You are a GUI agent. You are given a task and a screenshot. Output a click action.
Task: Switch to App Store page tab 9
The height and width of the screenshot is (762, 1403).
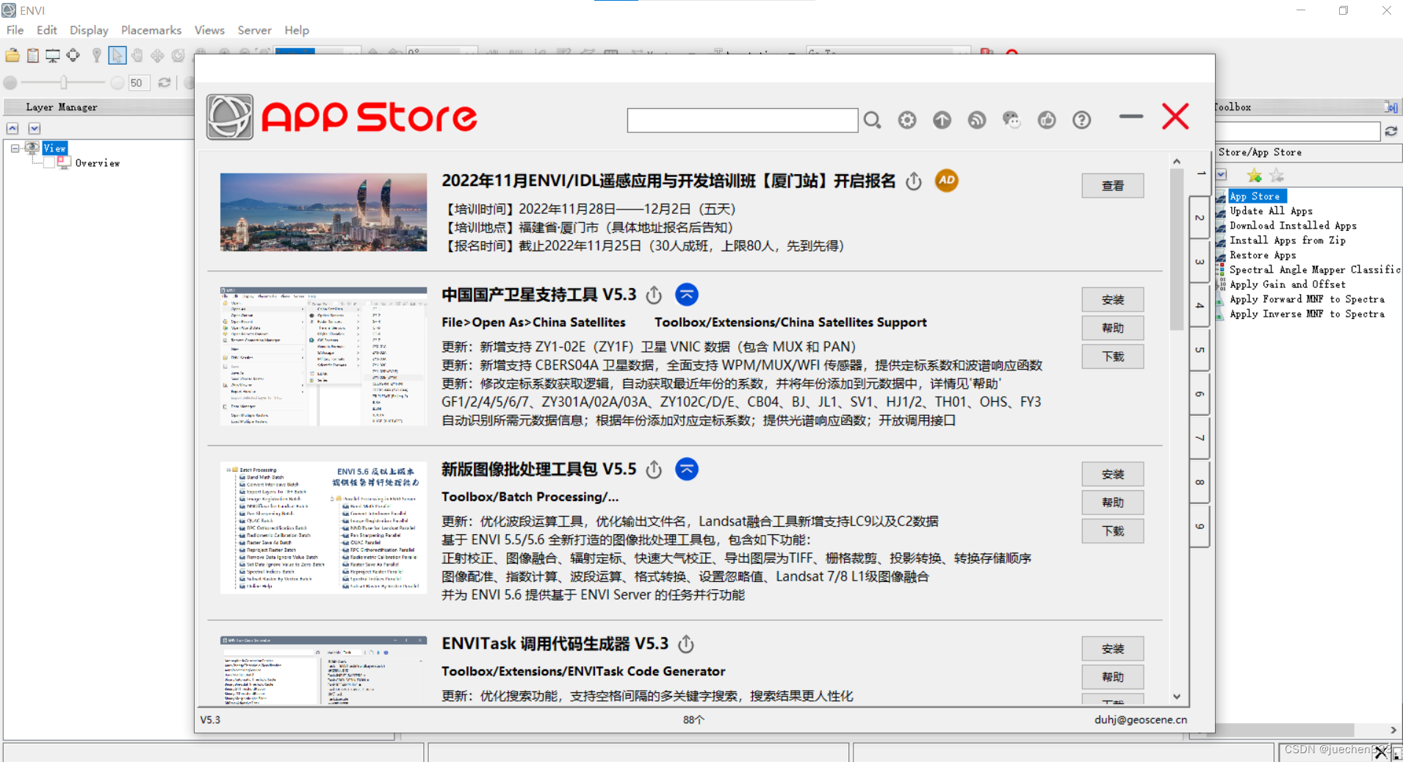[1200, 526]
